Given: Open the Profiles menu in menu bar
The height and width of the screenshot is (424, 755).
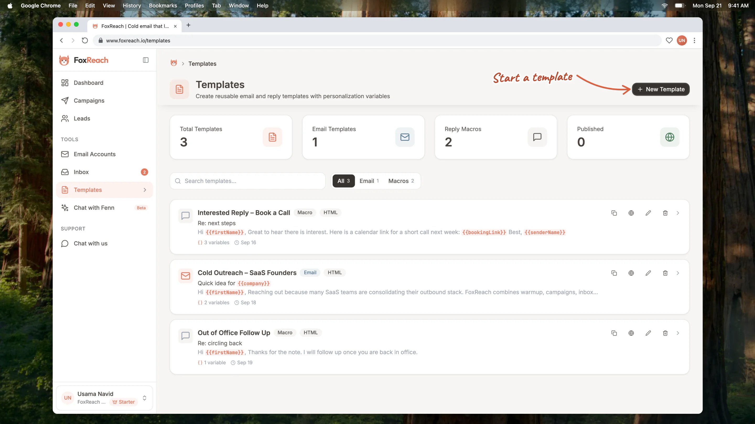Looking at the screenshot, I should click(x=194, y=5).
